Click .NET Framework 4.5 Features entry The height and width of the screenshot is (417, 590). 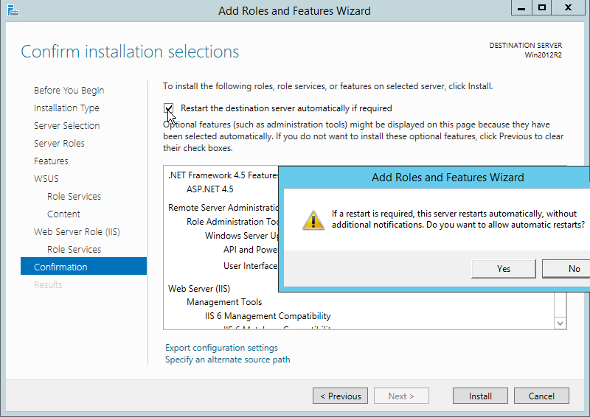223,175
